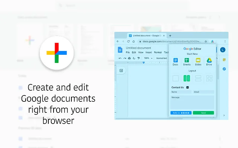Start a new Slides presentation
238x148 pixels.
pos(198,62)
